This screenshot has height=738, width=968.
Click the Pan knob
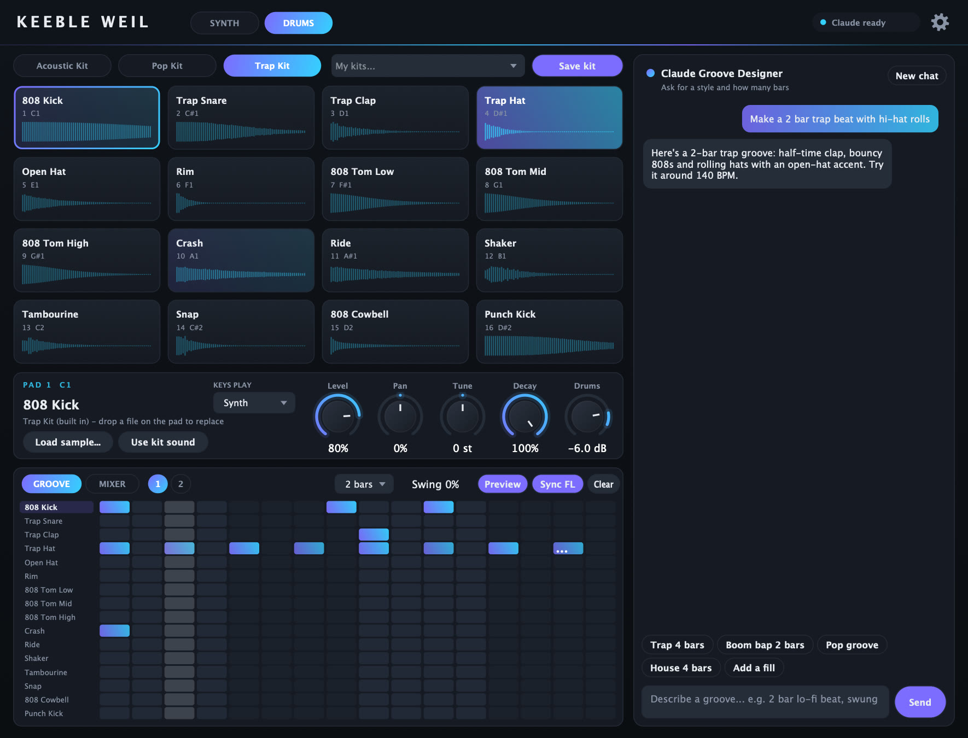[400, 416]
